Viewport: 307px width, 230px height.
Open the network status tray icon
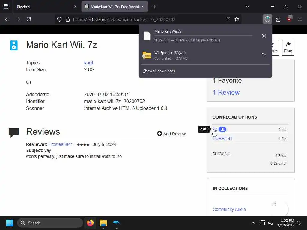point(263,223)
